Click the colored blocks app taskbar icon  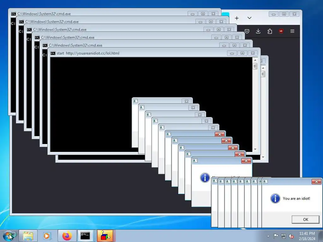(105, 236)
